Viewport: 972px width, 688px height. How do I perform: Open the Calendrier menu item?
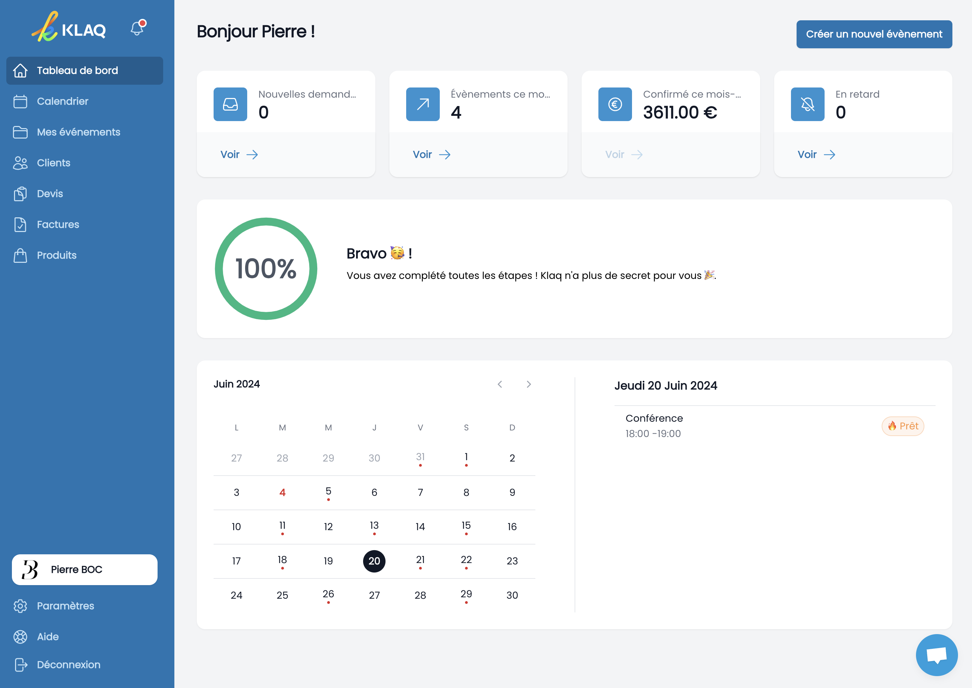click(62, 101)
